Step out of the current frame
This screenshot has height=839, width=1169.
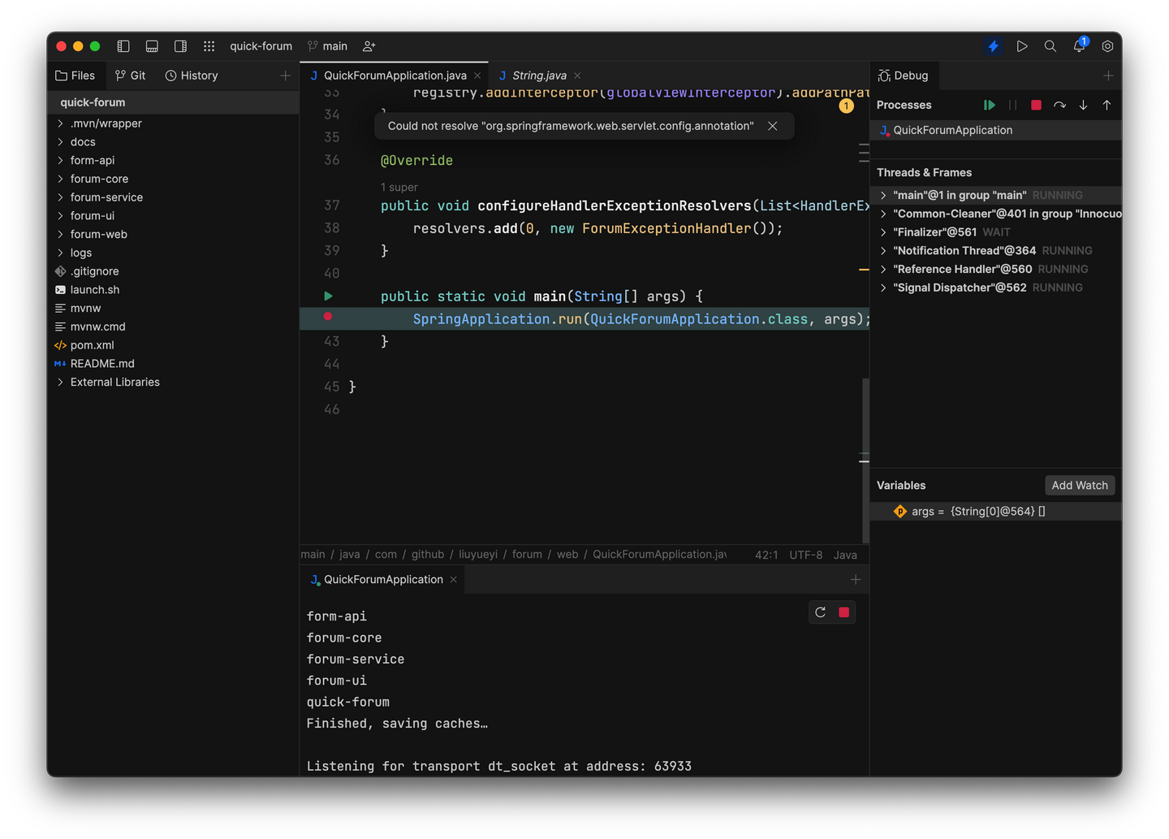tap(1106, 105)
